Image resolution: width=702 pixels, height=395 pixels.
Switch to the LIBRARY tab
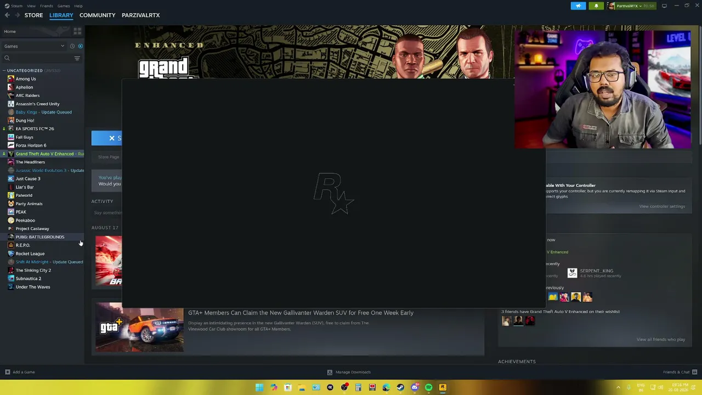click(x=61, y=15)
